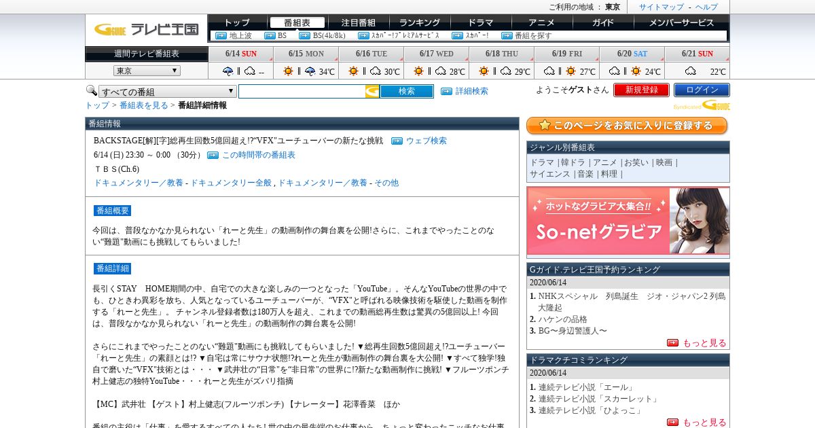Screen dimensions: 815x428
Task: Open the ガイド navigation tab
Action: (x=602, y=22)
